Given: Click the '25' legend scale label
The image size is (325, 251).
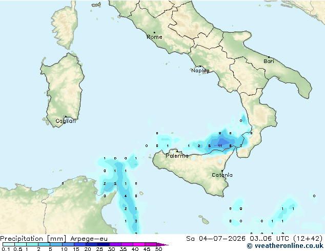Looking at the screenshot, I should point(99,249).
